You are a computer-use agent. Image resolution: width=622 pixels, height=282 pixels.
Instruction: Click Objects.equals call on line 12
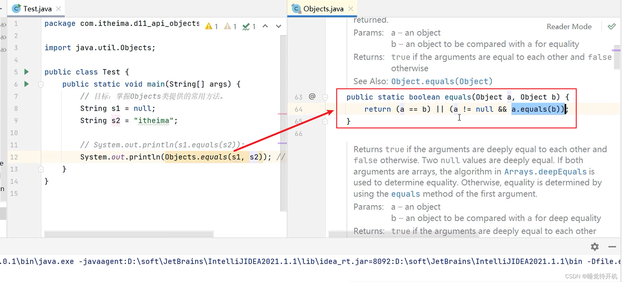point(214,157)
